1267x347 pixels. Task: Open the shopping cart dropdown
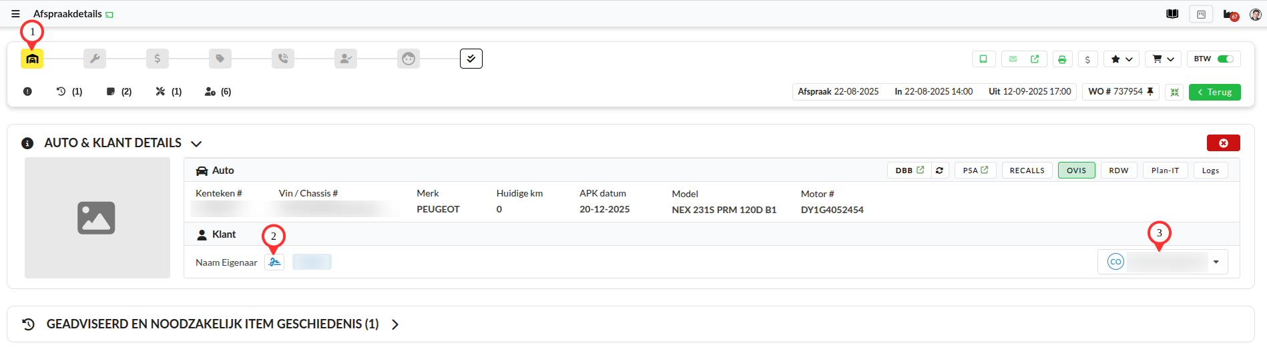click(x=1163, y=59)
